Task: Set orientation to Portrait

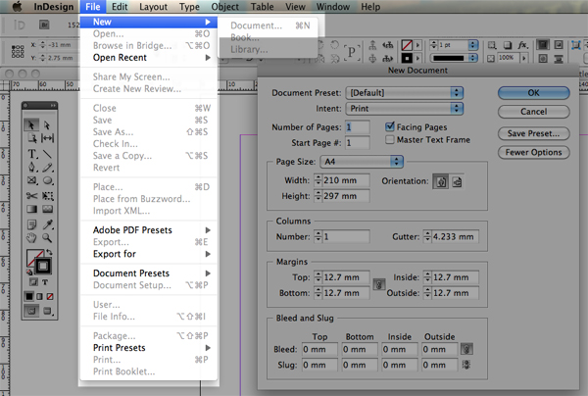Action: tap(441, 182)
